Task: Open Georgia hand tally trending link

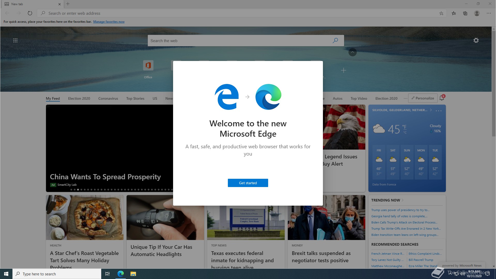Action: pyautogui.click(x=399, y=216)
